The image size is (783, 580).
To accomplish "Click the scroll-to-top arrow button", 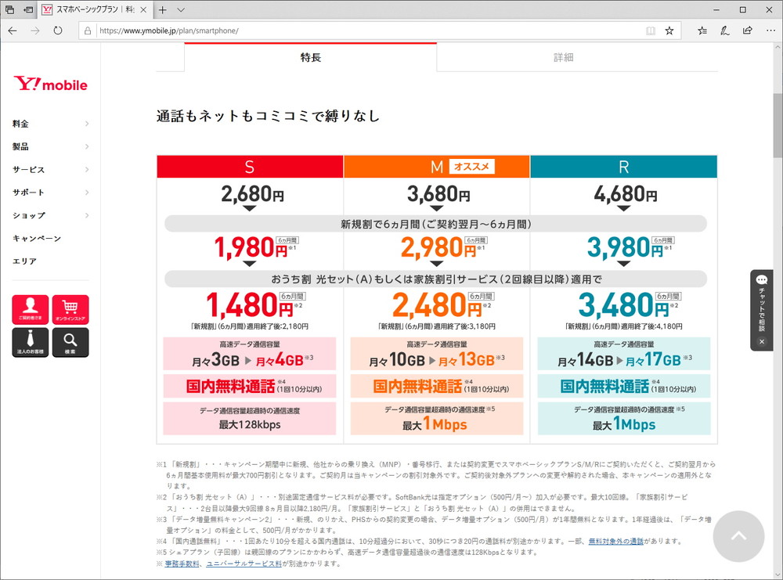I will point(738,537).
